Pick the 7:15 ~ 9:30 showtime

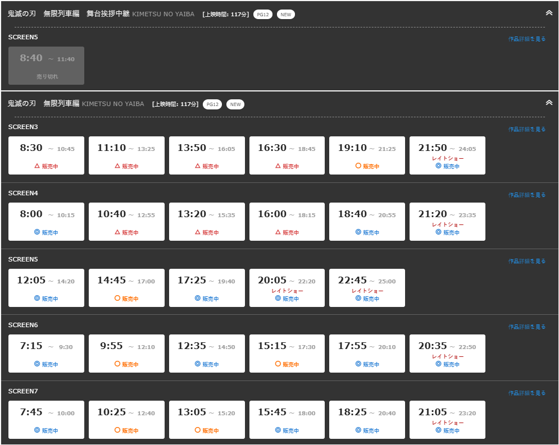pos(46,353)
